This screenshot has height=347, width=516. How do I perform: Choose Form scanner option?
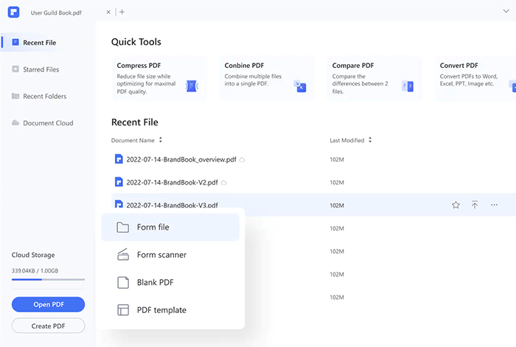170,255
